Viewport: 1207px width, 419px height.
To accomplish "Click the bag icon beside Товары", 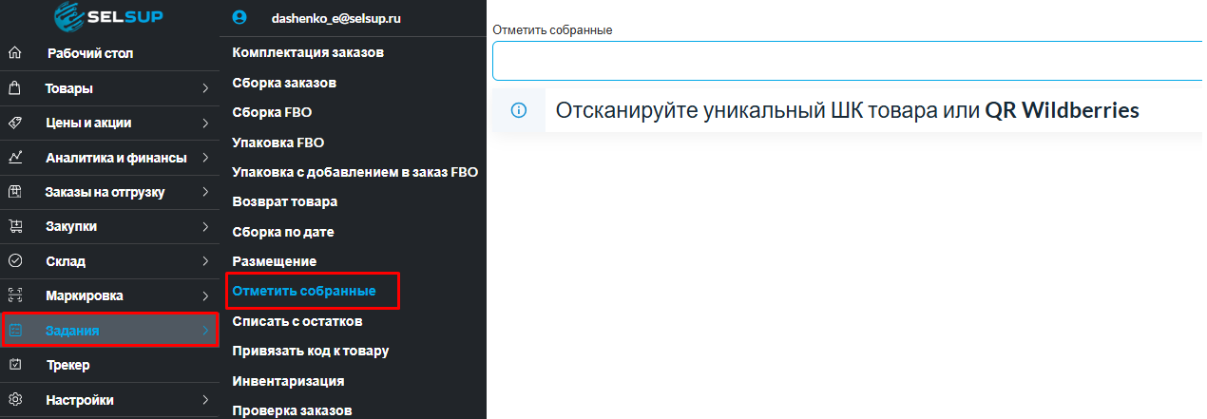I will pos(14,88).
